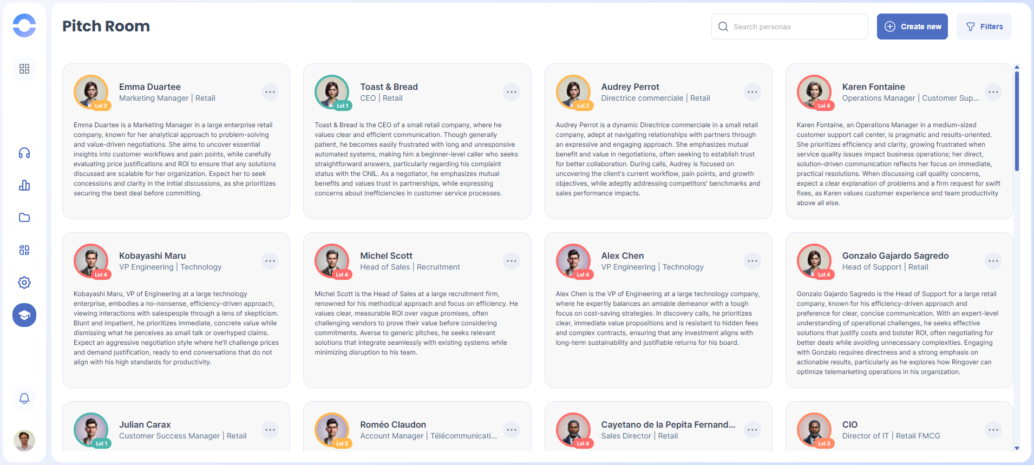Open options menu for Emma Duartee

pyautogui.click(x=270, y=92)
